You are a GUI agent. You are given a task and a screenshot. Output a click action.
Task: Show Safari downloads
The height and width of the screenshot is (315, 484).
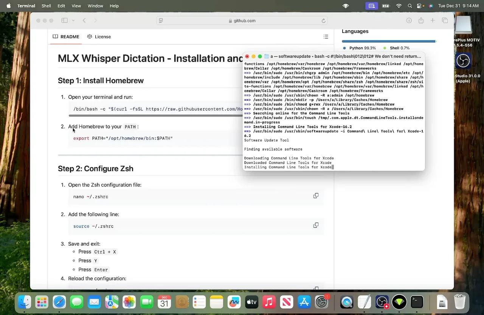pos(409,20)
